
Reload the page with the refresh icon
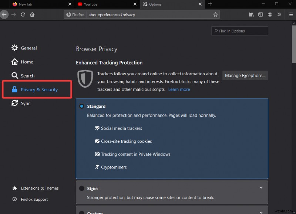(23, 15)
